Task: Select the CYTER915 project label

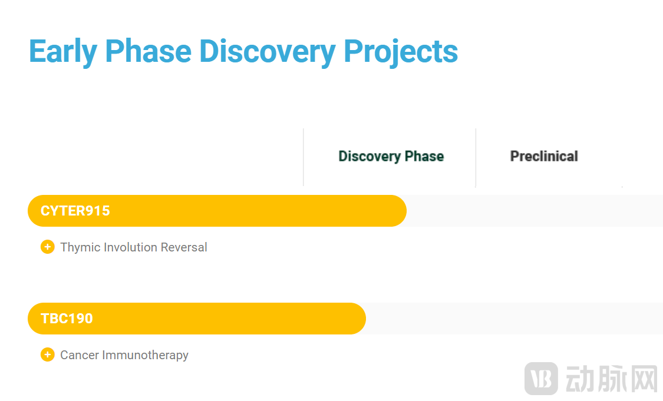Action: (75, 211)
